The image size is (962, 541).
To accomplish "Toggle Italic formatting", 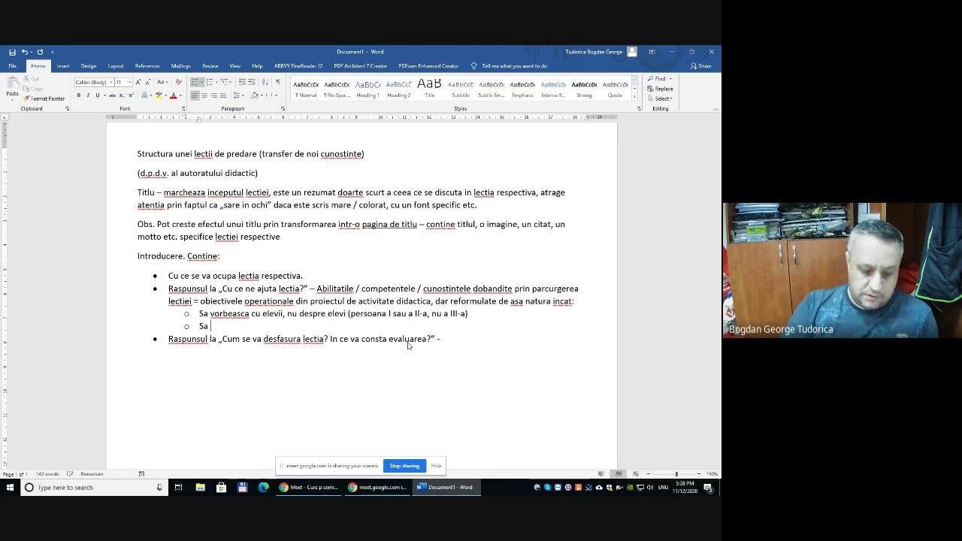I will pos(88,95).
